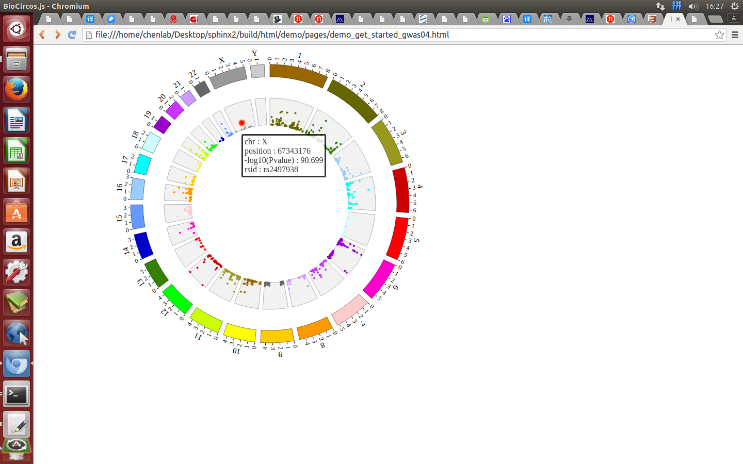Click the chromosome label 'Y'
Viewport: 743px width, 464px height.
click(254, 54)
